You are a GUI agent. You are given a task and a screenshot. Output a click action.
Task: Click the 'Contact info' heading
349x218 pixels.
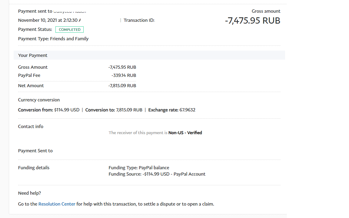pyautogui.click(x=31, y=127)
